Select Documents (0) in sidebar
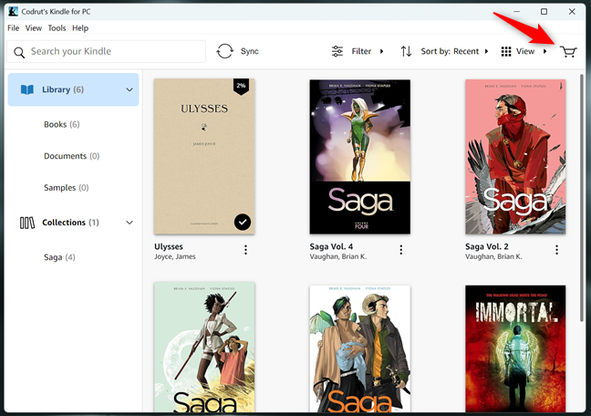This screenshot has height=416, width=591. tap(72, 156)
